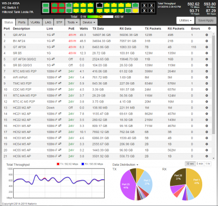
Task: Click the gear icon in table header
Action: pos(209,28)
